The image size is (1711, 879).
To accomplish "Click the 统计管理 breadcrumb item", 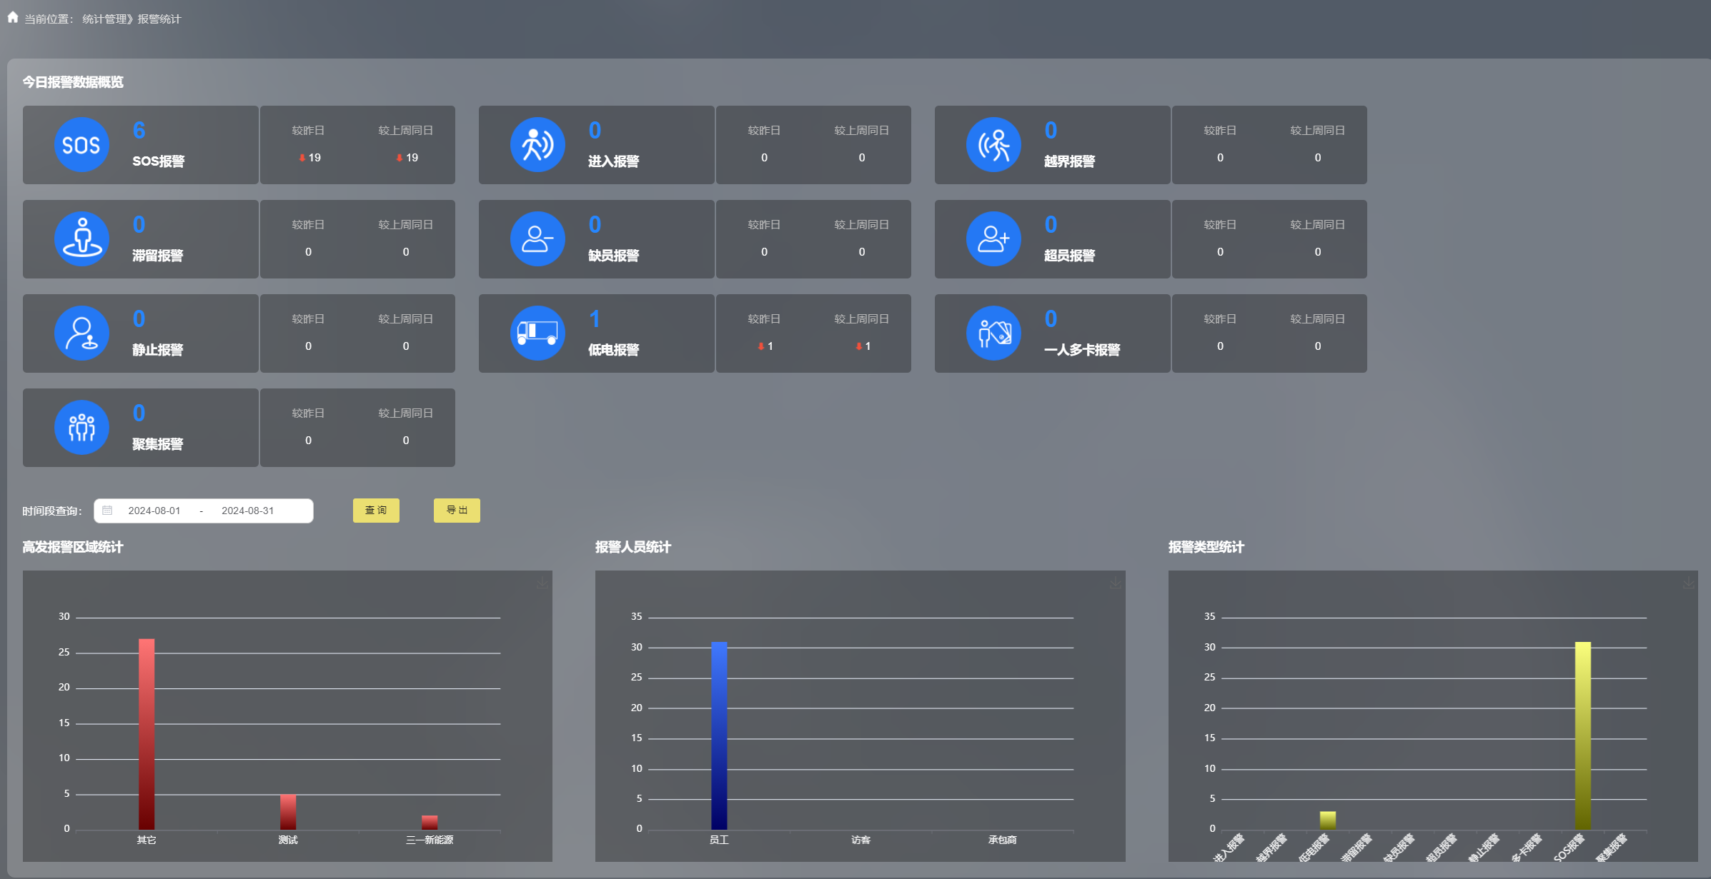I will (104, 19).
